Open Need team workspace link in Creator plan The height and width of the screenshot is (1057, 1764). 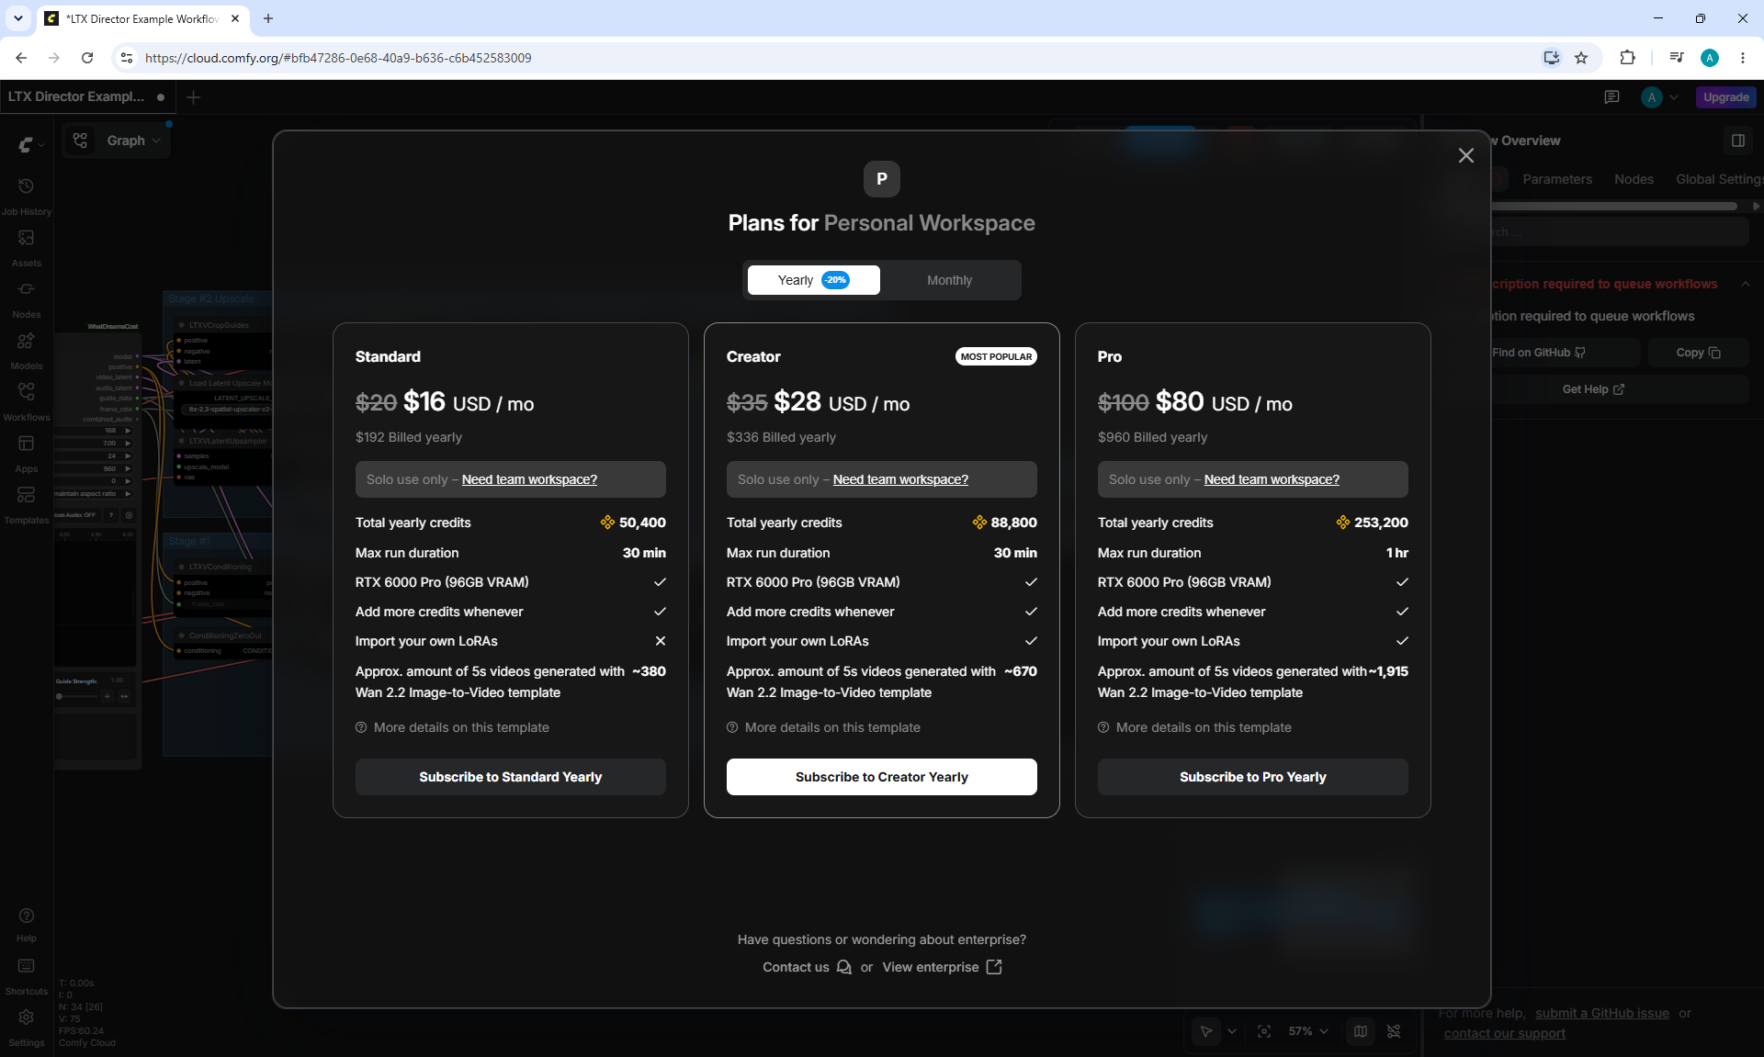(x=900, y=479)
